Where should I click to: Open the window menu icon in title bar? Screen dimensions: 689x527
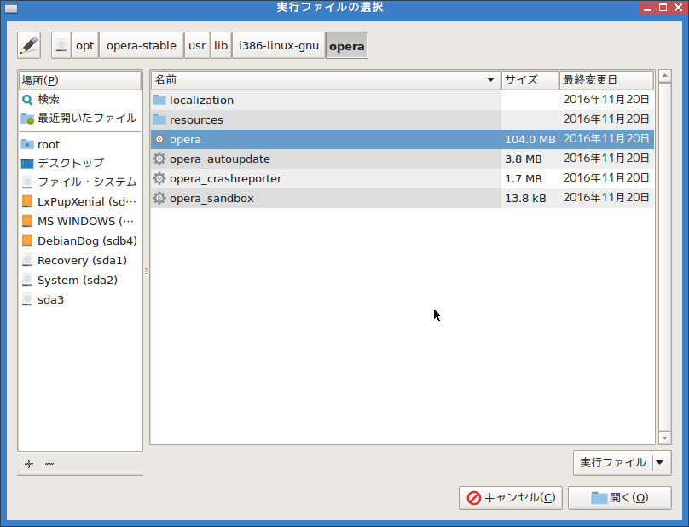coord(11,9)
